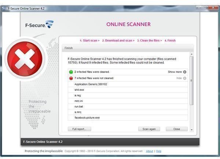Image resolution: width=220 pixels, height=159 pixels.
Task: Click the '7 infected files were not cleaned' text
Action: [94, 78]
